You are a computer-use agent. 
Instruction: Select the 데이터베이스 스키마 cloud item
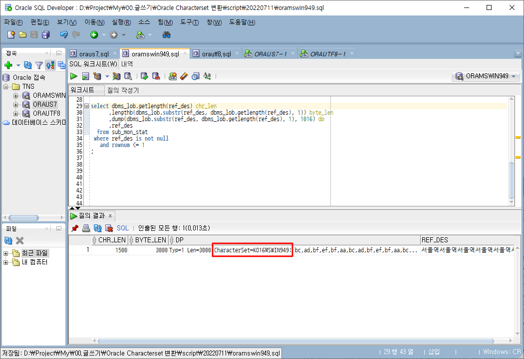pyautogui.click(x=34, y=123)
